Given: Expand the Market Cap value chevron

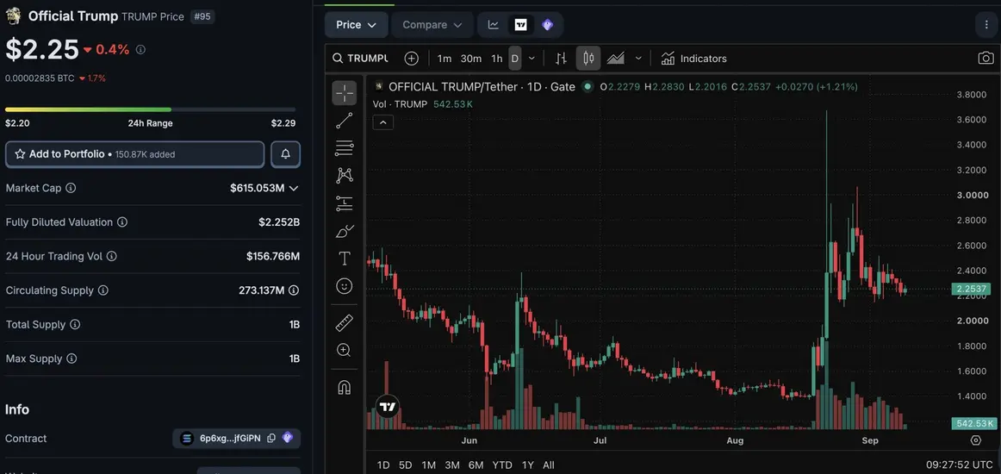Looking at the screenshot, I should point(294,188).
